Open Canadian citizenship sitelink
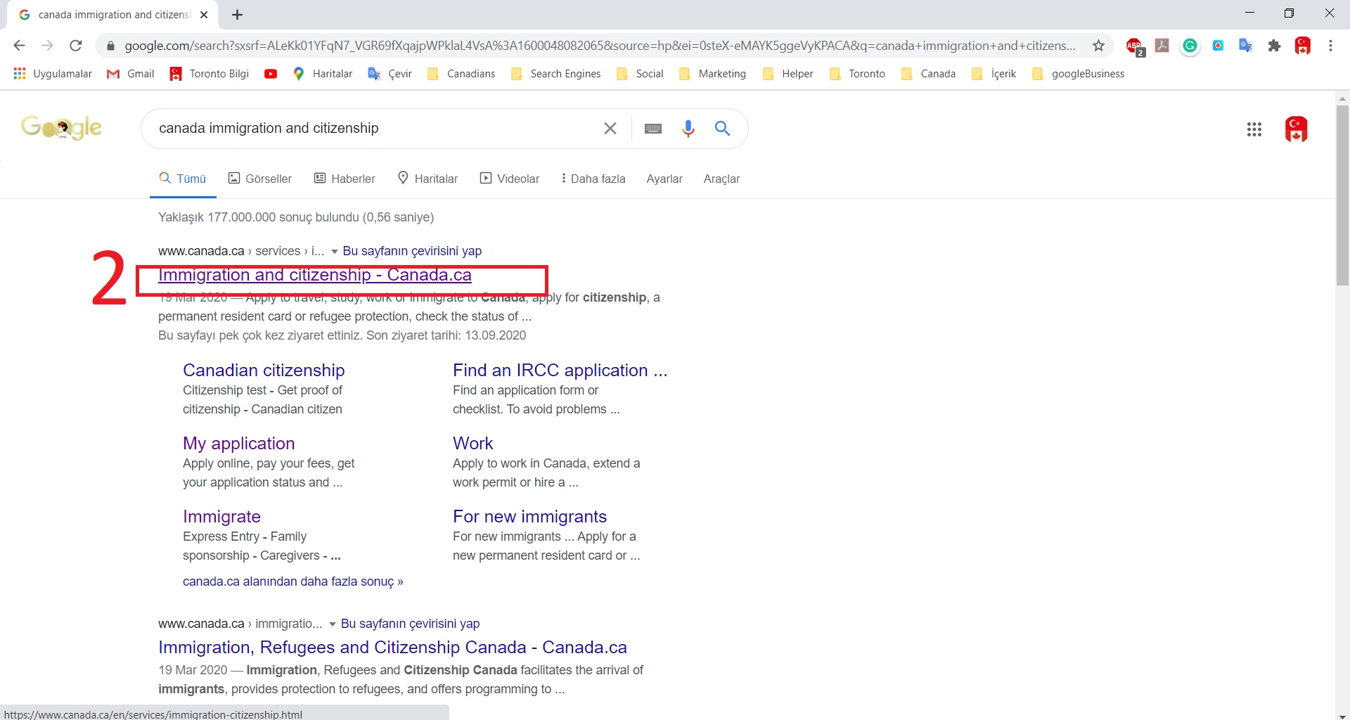The width and height of the screenshot is (1350, 720). tap(264, 371)
